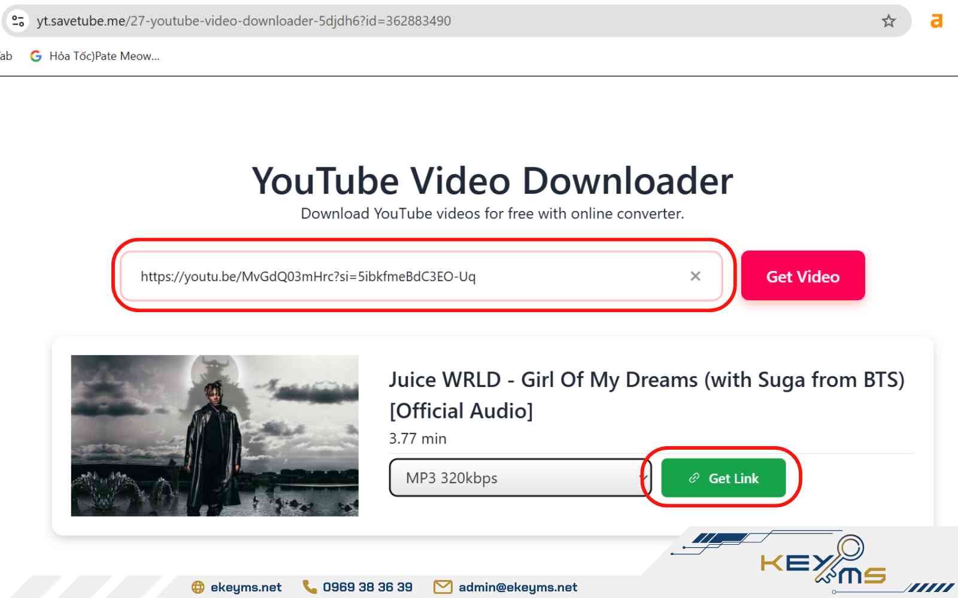Clear the YouTube URL with the X icon
The image size is (958, 598).
tap(695, 276)
